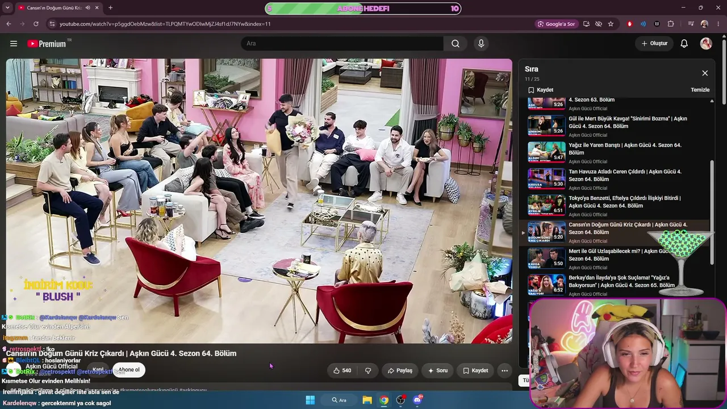The height and width of the screenshot is (409, 727).
Task: Mute the tab using its speaker icon
Action: pos(87,8)
